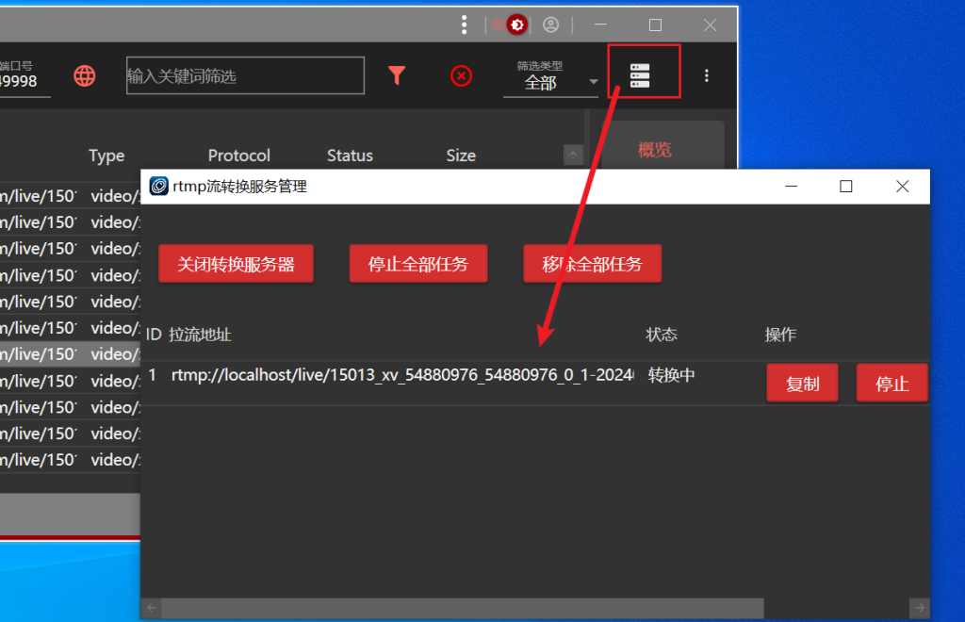The image size is (965, 622).
Task: Click the horizontal scrollbar thumb
Action: pyautogui.click(x=462, y=608)
